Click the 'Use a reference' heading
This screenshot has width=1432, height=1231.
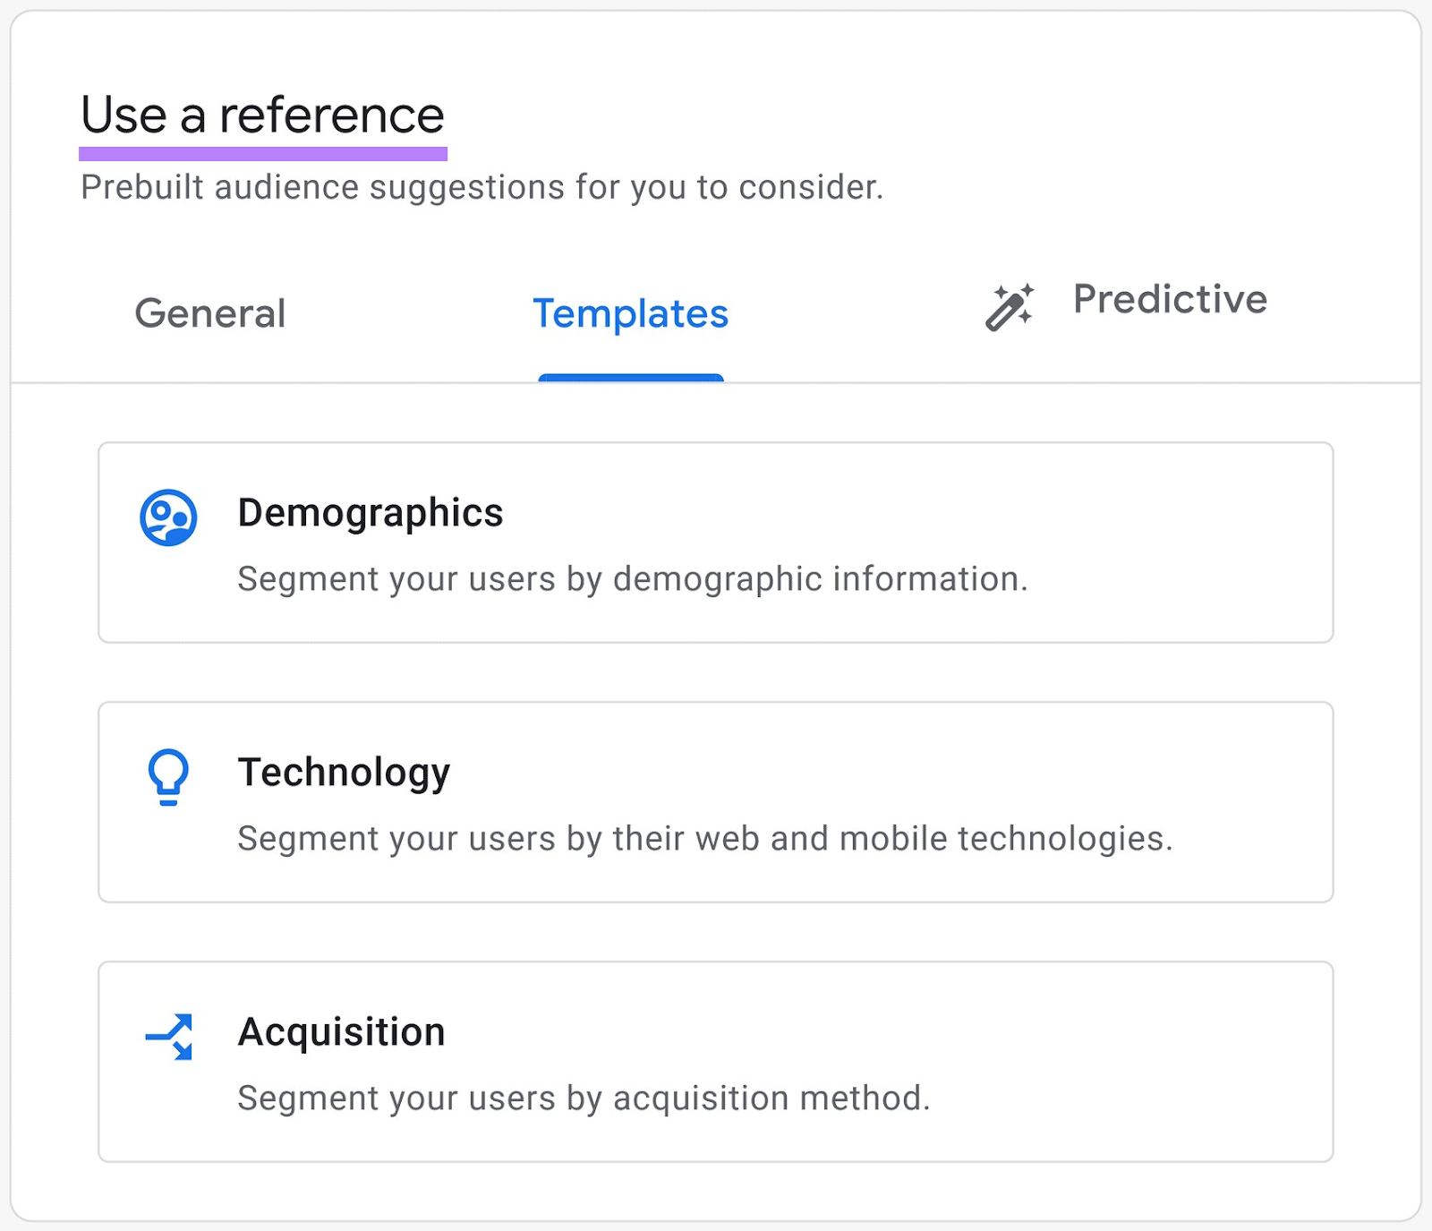tap(263, 114)
